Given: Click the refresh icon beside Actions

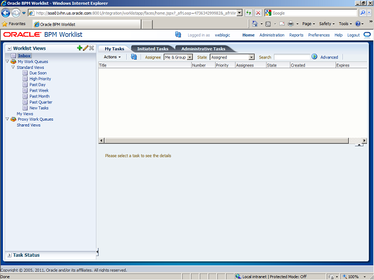Looking at the screenshot, I should [x=134, y=57].
